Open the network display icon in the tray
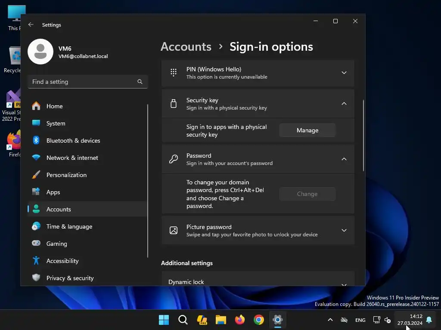The height and width of the screenshot is (330, 441). (x=376, y=320)
